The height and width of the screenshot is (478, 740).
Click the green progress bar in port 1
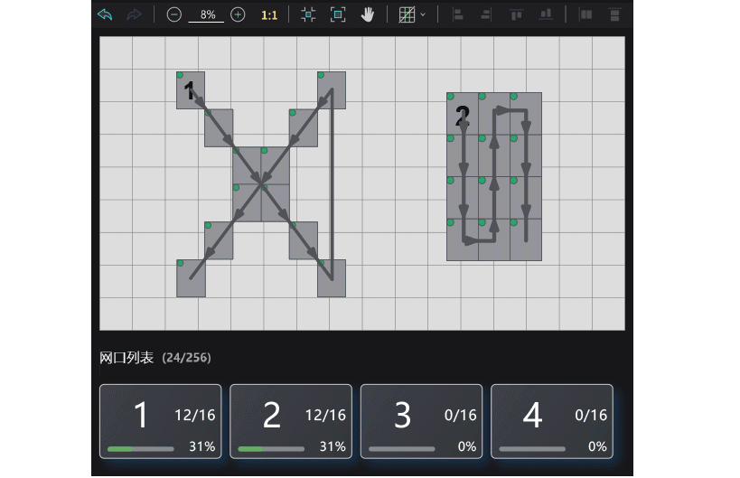pos(120,448)
